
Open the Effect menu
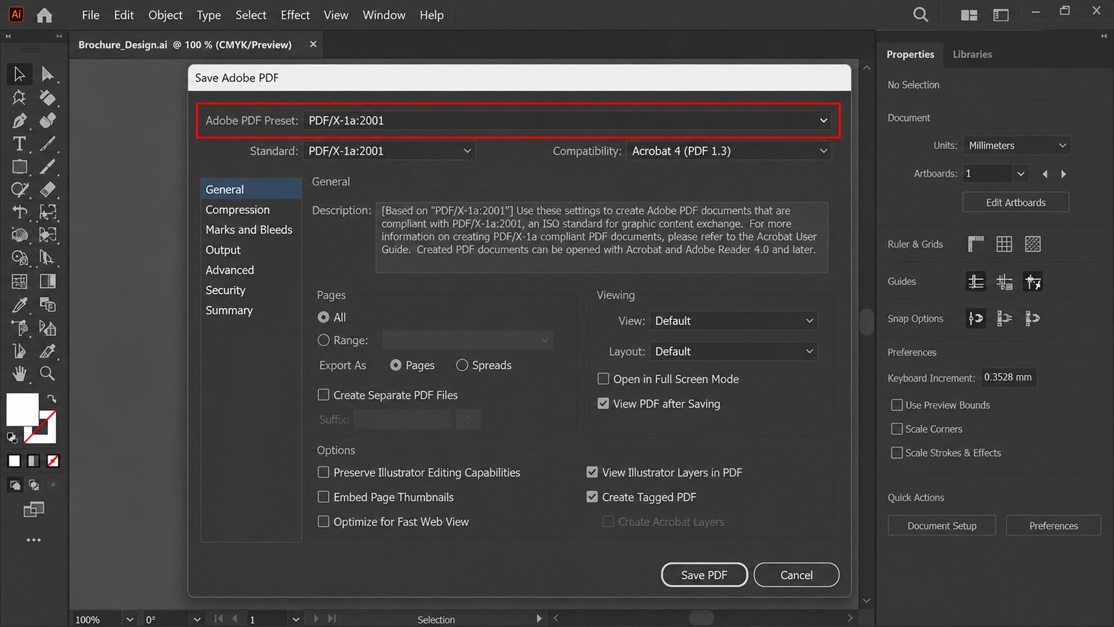click(295, 15)
